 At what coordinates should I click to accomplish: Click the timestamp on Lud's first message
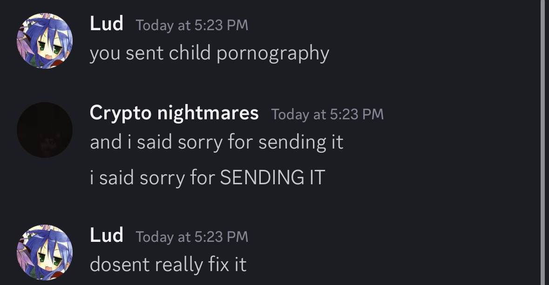click(x=192, y=25)
